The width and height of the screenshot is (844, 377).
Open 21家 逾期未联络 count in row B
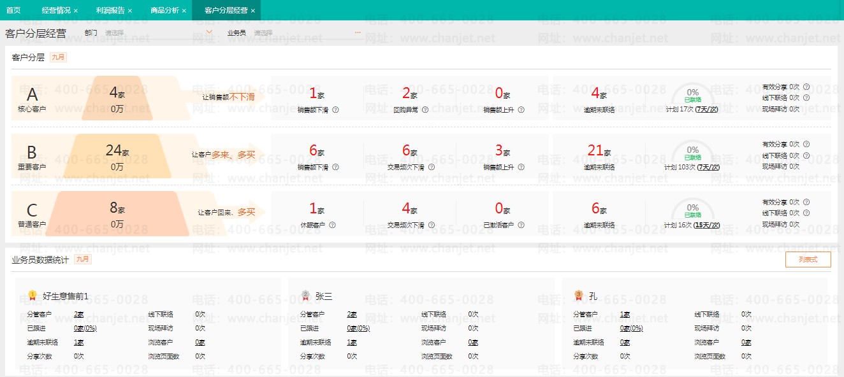599,151
